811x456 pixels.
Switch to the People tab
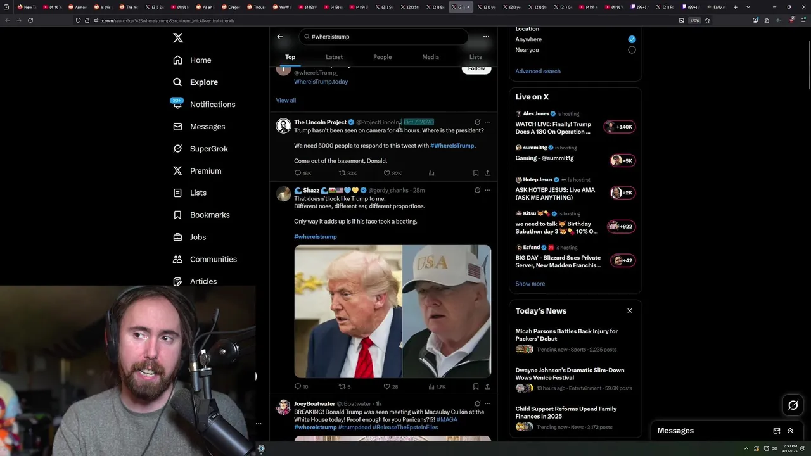[x=382, y=57]
